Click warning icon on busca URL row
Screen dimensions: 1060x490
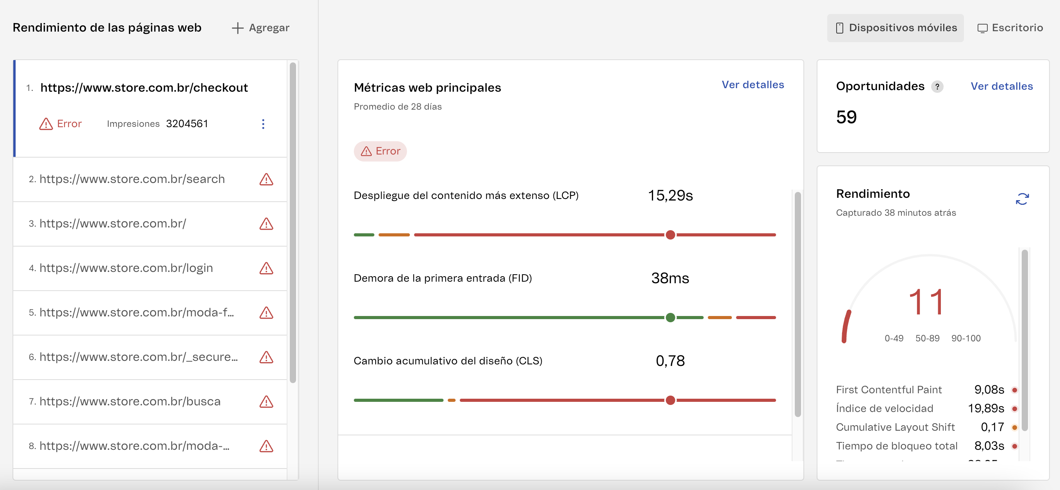(x=266, y=401)
